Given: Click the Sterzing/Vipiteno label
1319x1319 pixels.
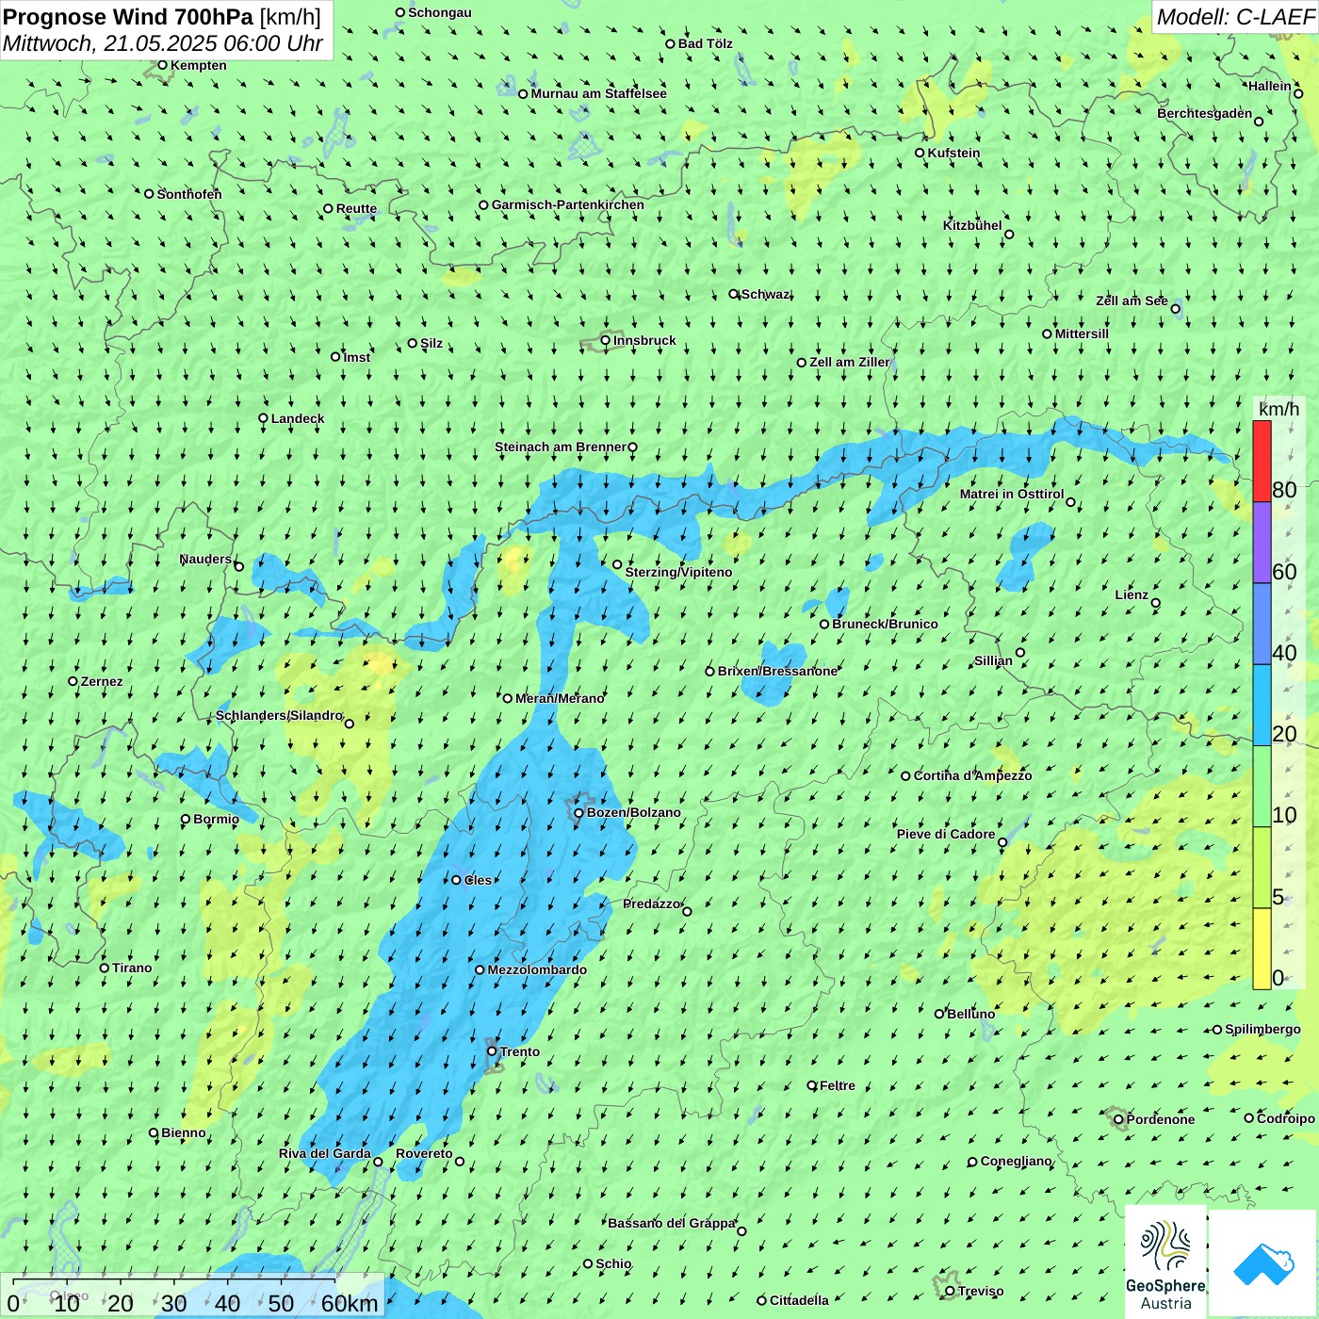Looking at the screenshot, I should (x=678, y=572).
